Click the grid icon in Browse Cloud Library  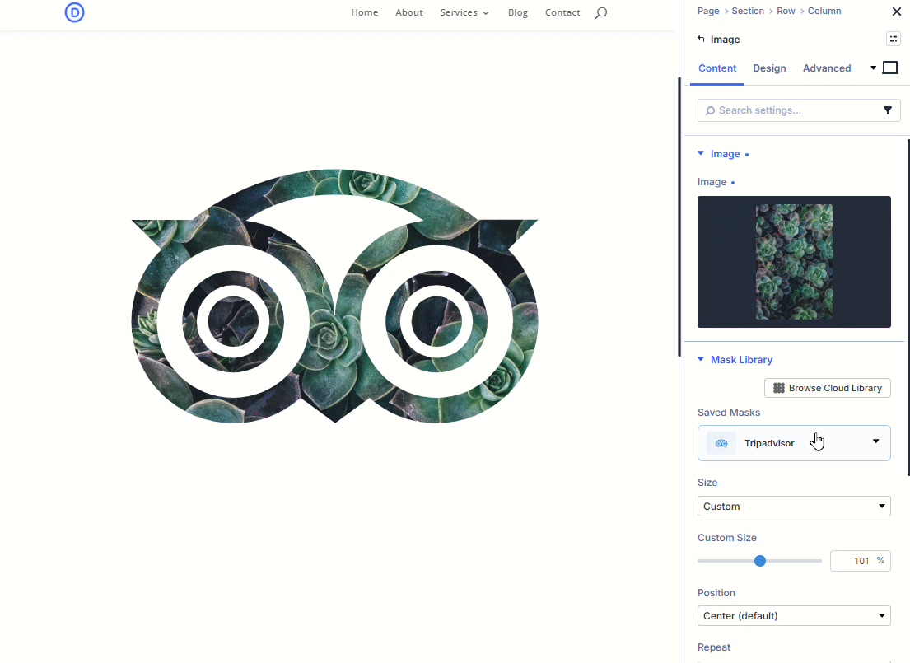pyautogui.click(x=779, y=388)
